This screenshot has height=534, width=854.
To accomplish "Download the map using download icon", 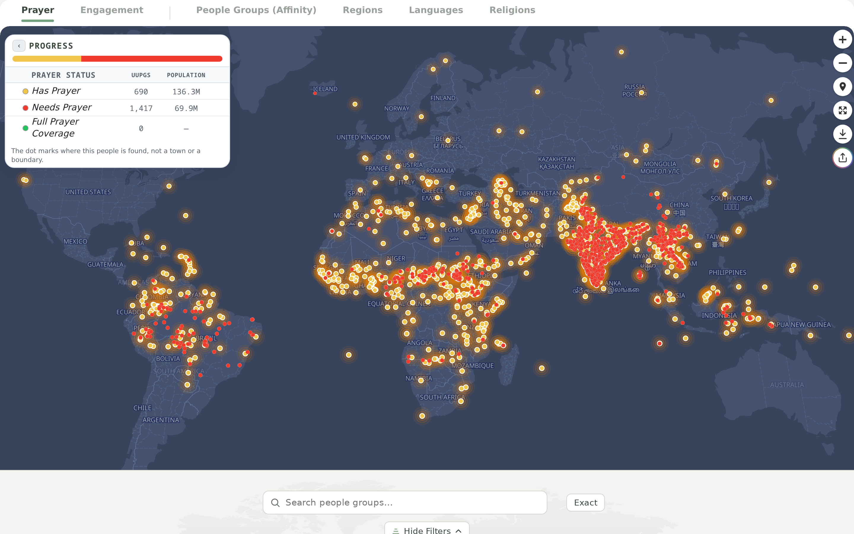I will 842,134.
